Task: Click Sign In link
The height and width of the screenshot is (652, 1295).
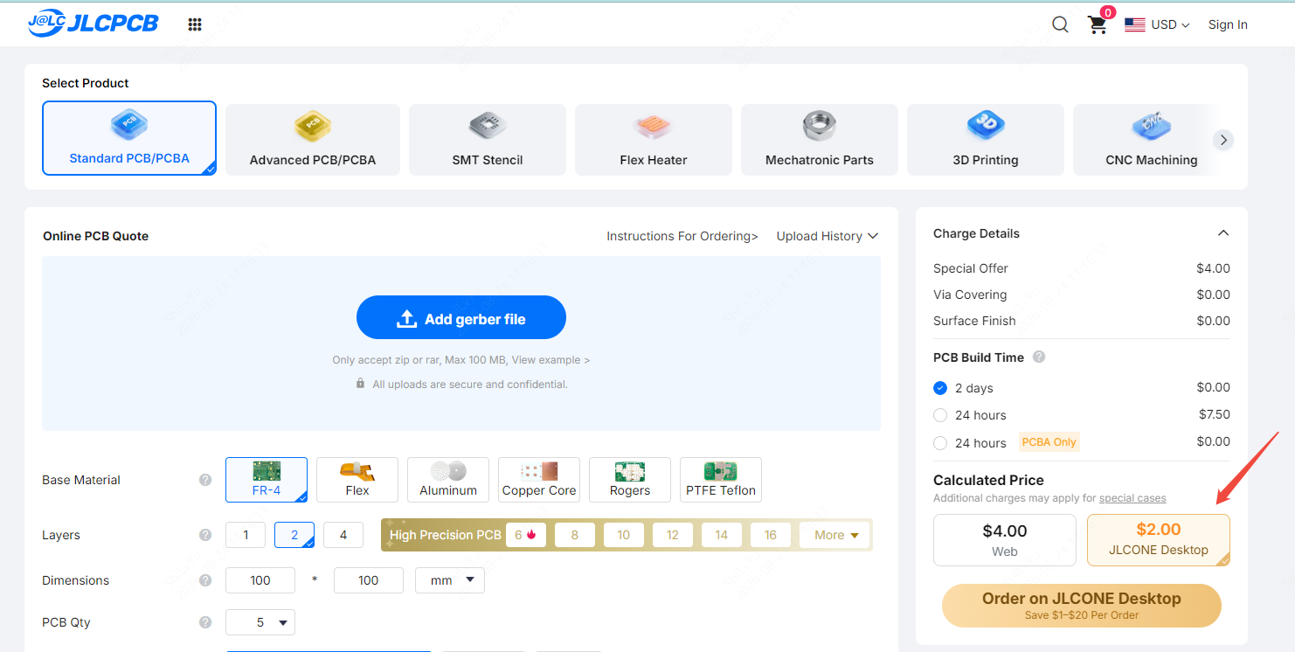Action: [x=1228, y=24]
